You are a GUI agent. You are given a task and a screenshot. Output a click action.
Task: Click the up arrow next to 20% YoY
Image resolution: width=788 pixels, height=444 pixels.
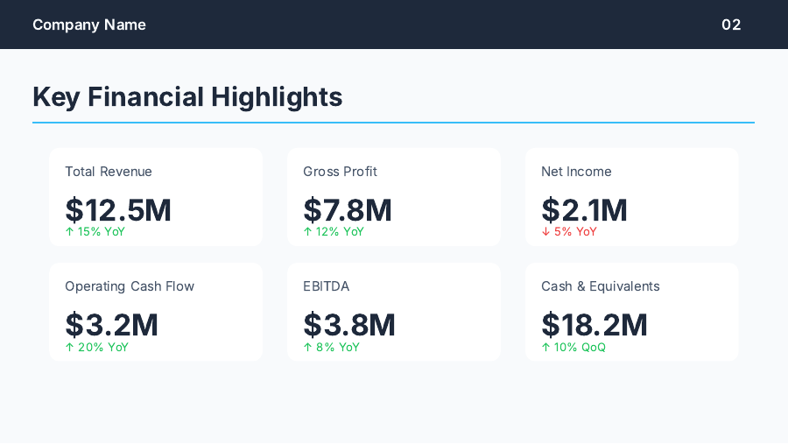69,348
